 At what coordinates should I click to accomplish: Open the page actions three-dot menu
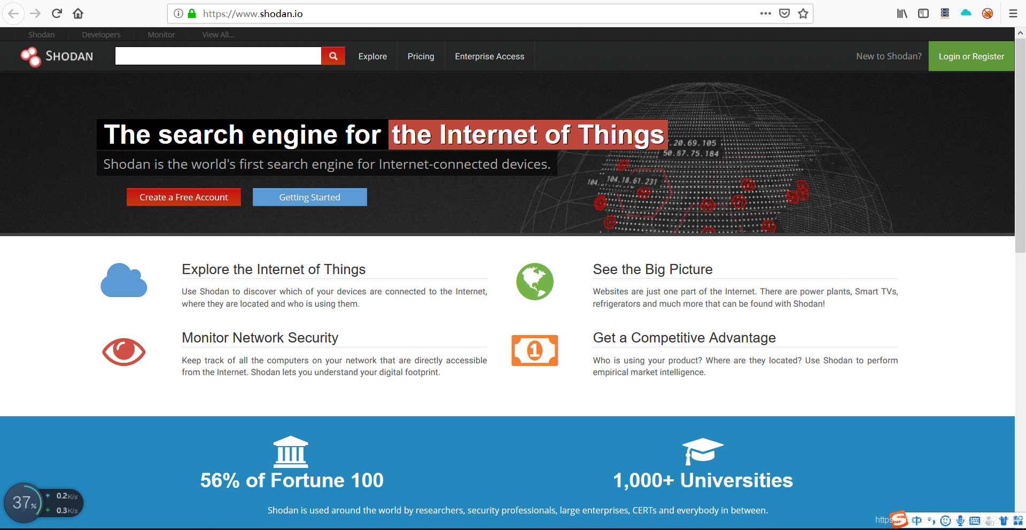[x=766, y=13]
